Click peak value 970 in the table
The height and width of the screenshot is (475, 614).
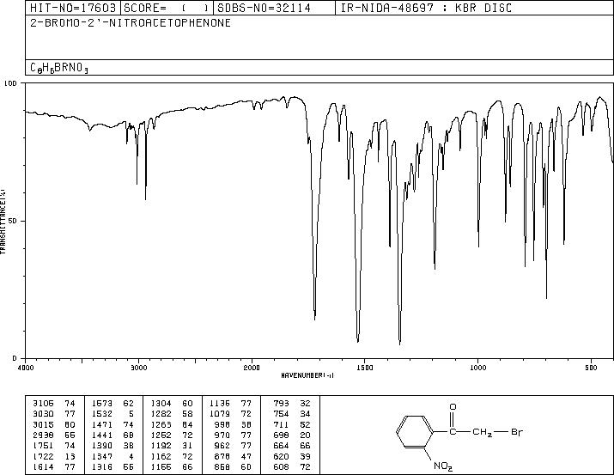(222, 435)
